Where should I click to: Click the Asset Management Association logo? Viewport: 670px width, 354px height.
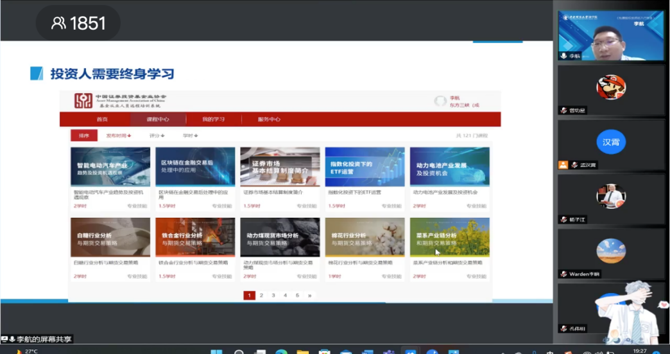coord(83,101)
